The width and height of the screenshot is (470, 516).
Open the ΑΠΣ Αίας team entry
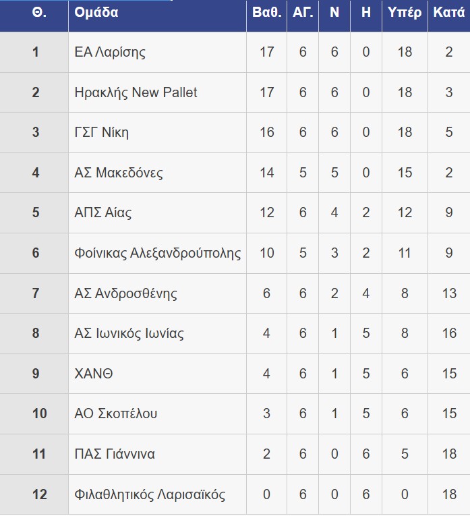coord(103,213)
